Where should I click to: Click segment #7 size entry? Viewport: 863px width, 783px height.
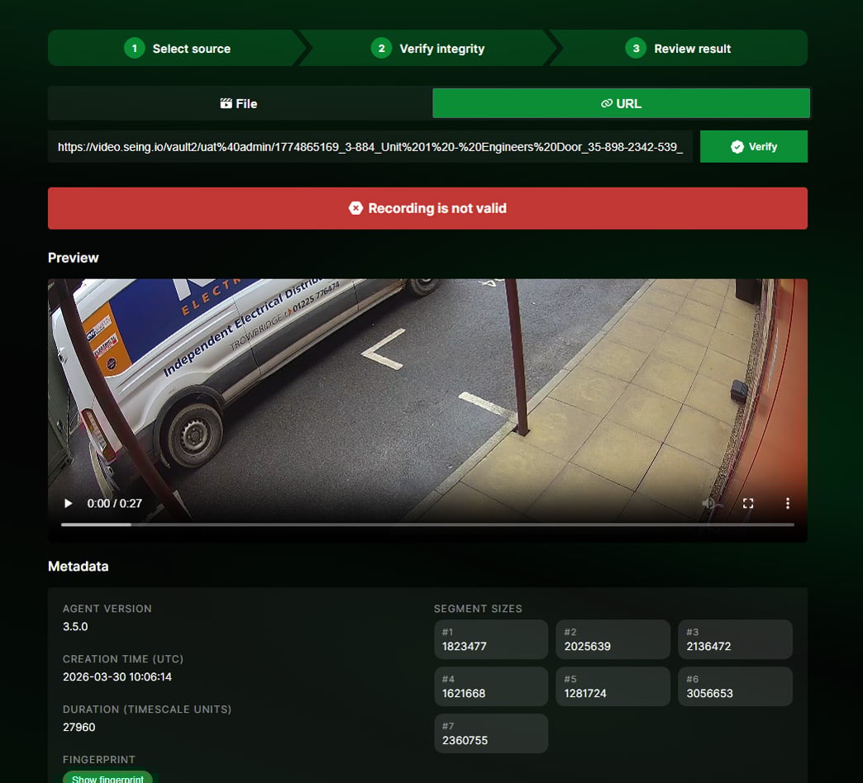coord(491,733)
